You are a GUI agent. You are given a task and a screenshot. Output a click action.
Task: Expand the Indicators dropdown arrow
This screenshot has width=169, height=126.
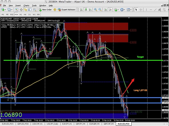point(118,10)
